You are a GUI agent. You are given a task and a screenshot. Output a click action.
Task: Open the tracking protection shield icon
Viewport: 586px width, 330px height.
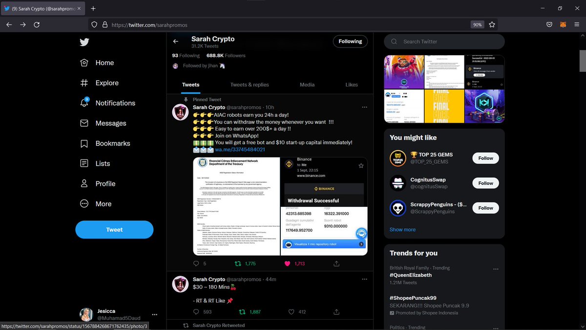pos(95,24)
